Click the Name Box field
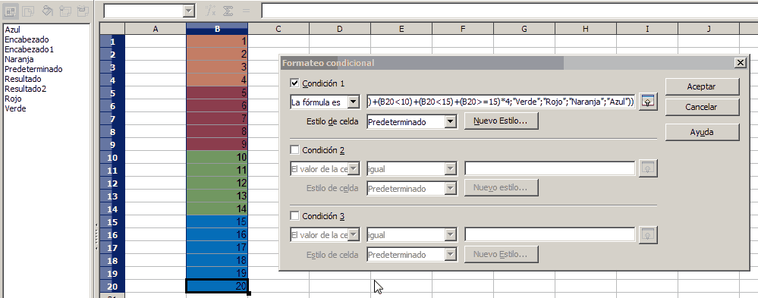Image resolution: width=758 pixels, height=298 pixels. (x=143, y=11)
